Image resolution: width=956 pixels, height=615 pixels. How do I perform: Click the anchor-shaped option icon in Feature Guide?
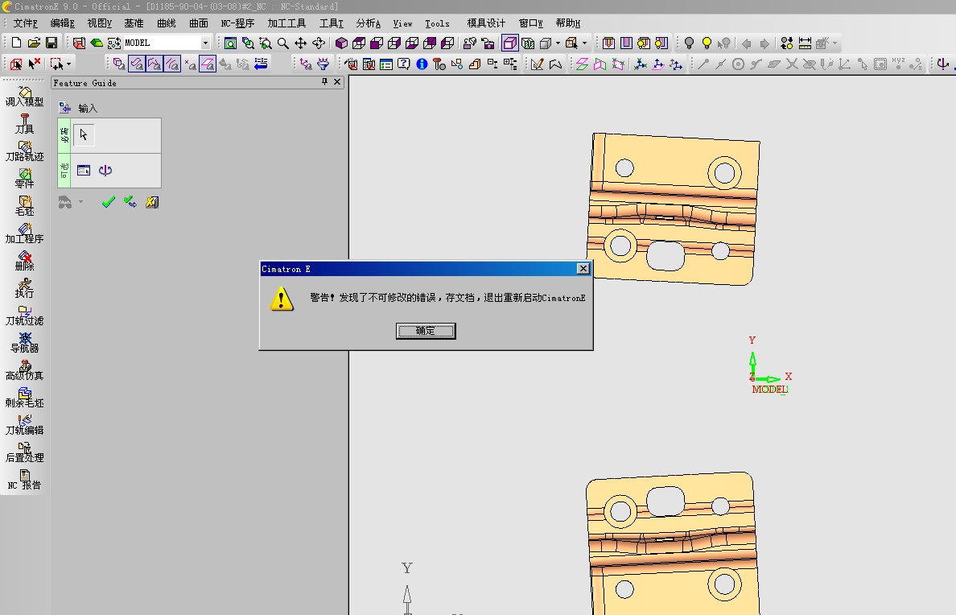point(105,170)
